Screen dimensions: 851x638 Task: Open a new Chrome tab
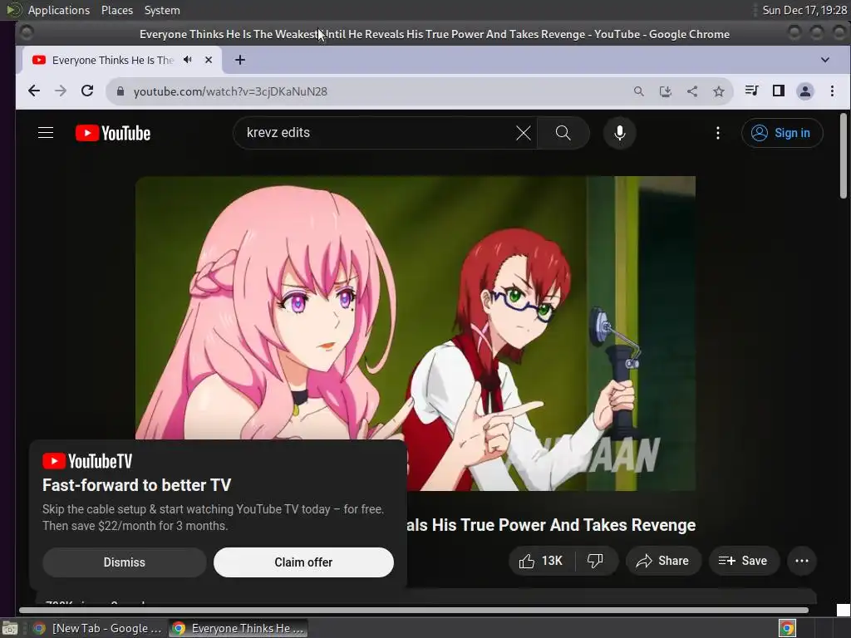point(240,60)
